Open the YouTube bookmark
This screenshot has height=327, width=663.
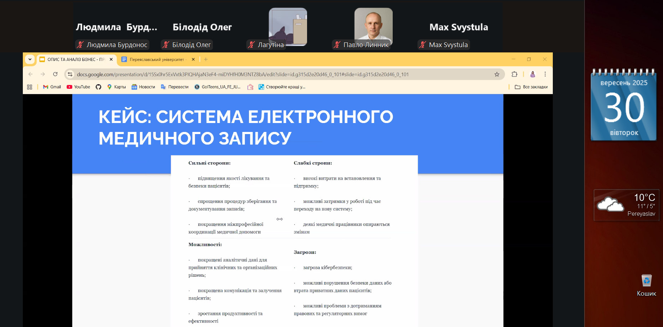click(78, 87)
